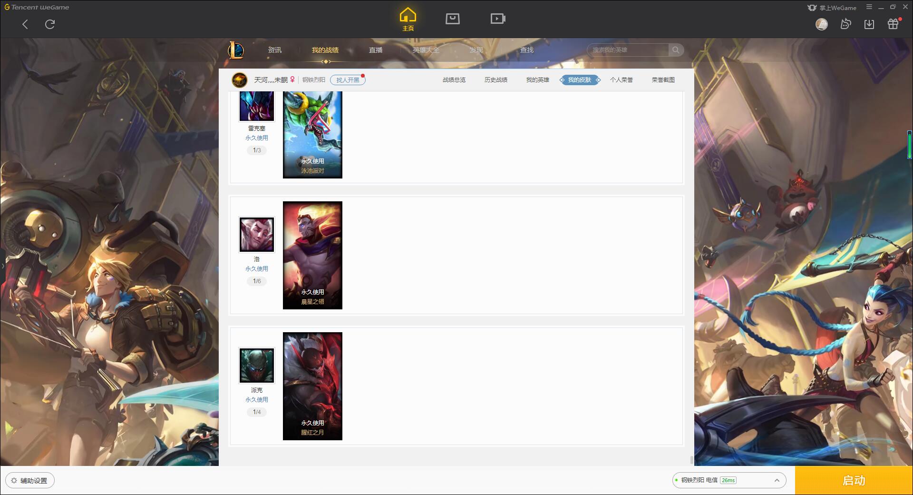Click the search magnifier icon
Viewport: 913px width, 495px height.
pyautogui.click(x=676, y=50)
